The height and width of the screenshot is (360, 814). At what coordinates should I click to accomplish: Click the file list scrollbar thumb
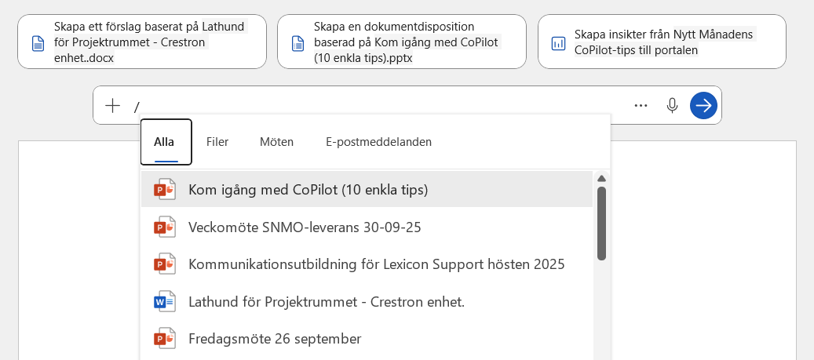[601, 223]
